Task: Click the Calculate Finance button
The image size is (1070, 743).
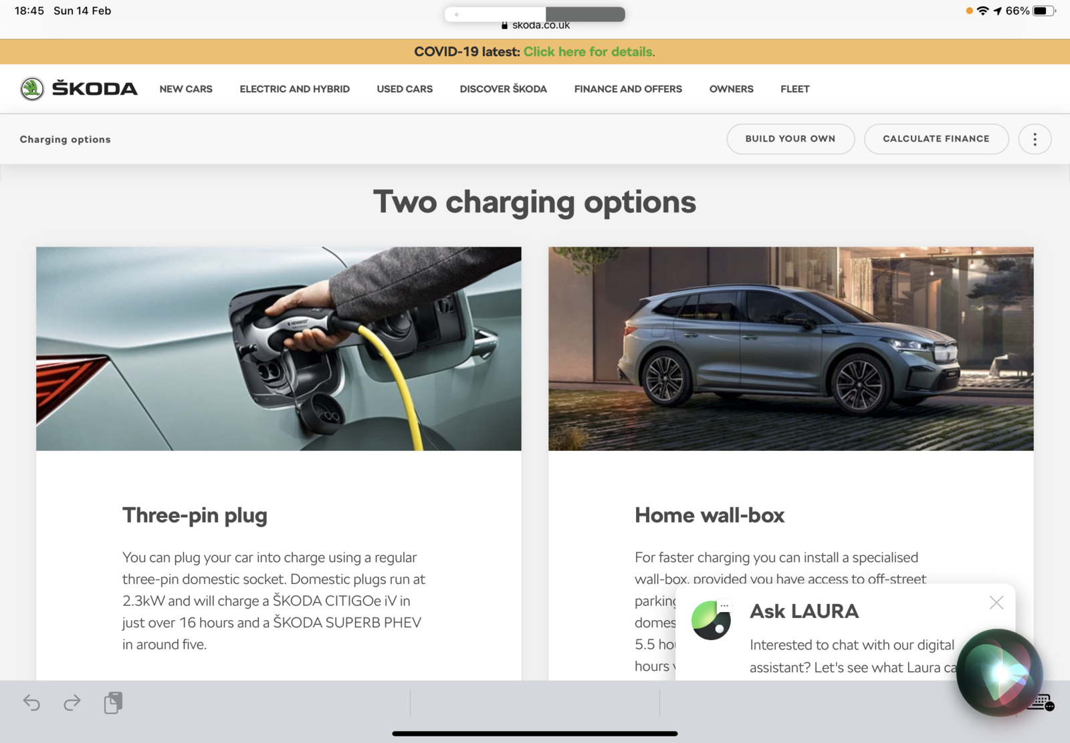Action: (936, 139)
